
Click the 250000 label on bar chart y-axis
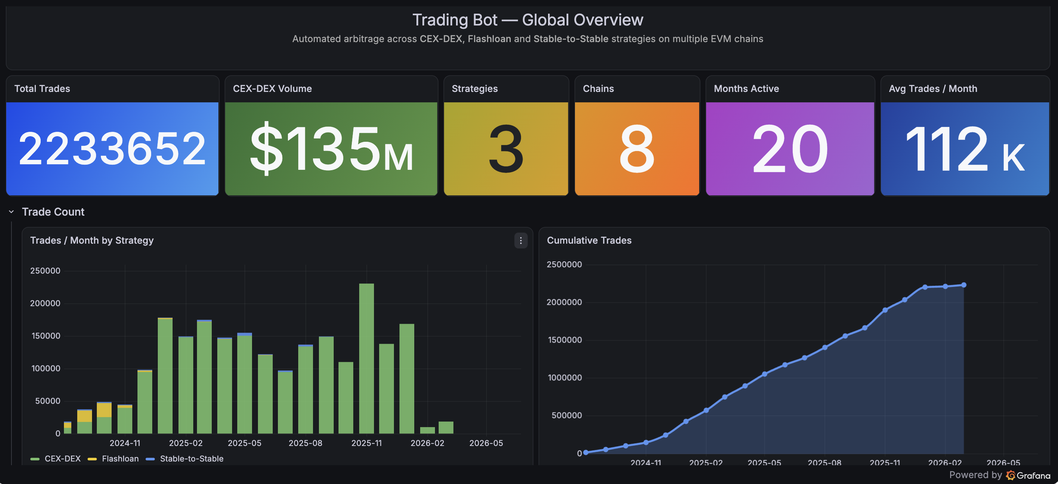pyautogui.click(x=45, y=271)
